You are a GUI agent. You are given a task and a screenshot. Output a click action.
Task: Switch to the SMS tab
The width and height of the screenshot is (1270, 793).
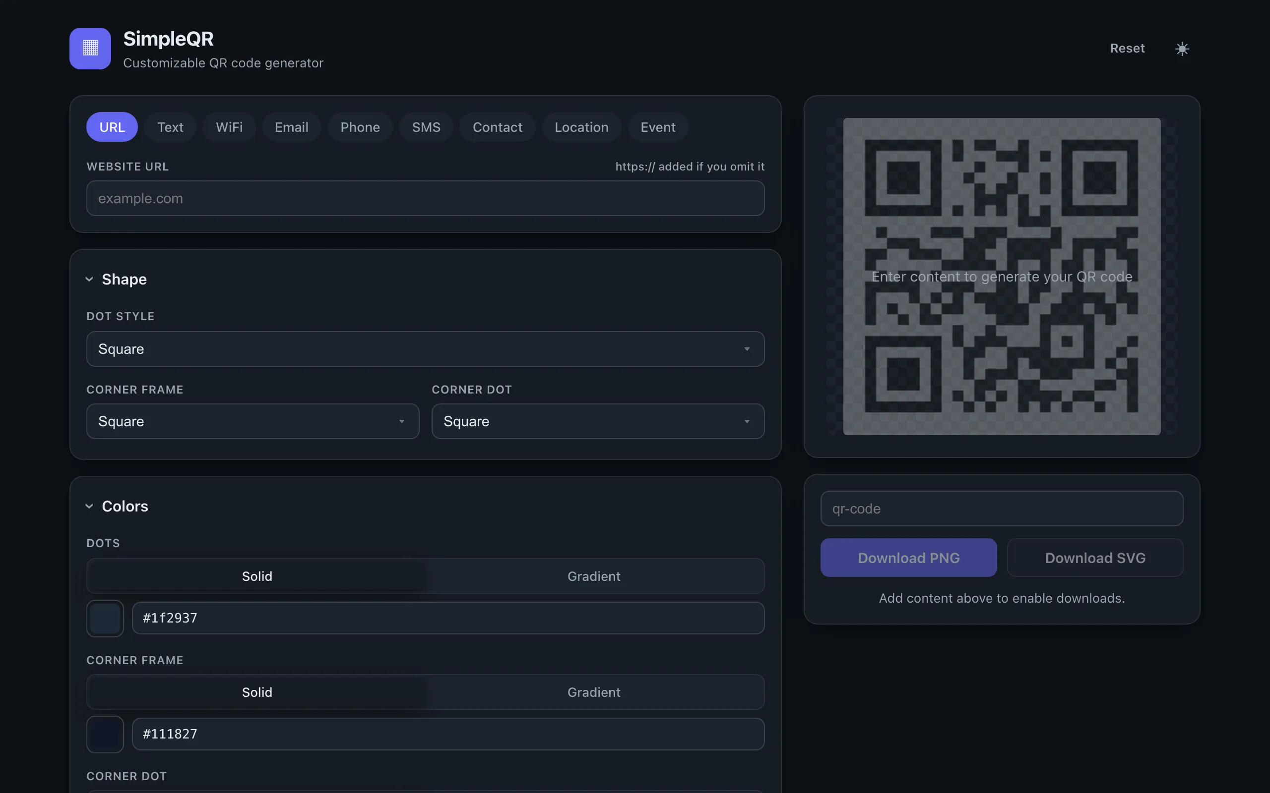426,127
